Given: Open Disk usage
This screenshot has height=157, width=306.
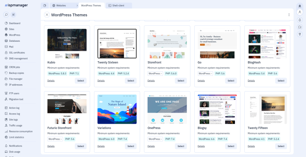Looking at the screenshot, I should click(15, 152).
